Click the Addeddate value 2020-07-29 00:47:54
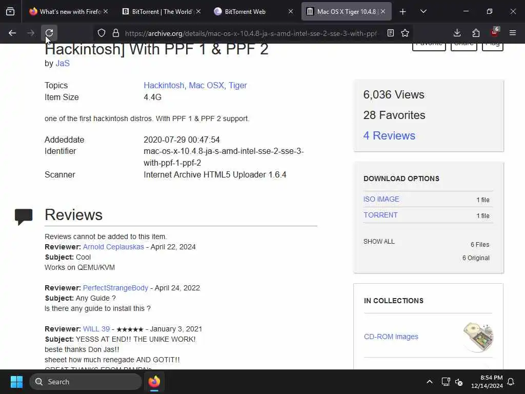The height and width of the screenshot is (394, 525). coord(182,140)
